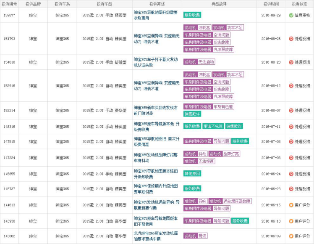Open complaint 绅宝X65原车导航版本低 升级要收费

pyautogui.click(x=157, y=127)
